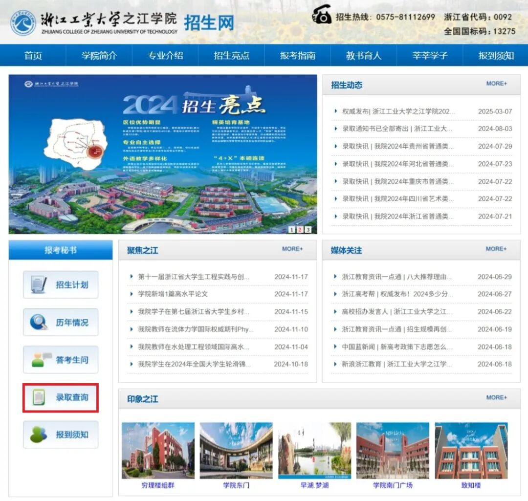Click the 答考生问 chat person icon
Screen dimensions: 528x501
point(41,359)
